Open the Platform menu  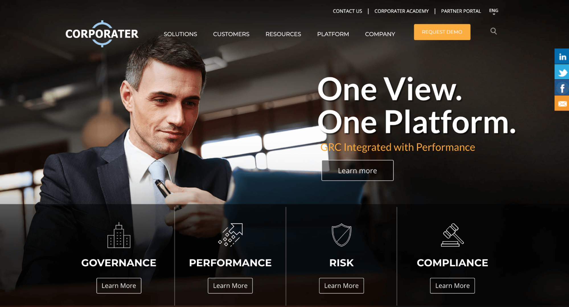333,34
